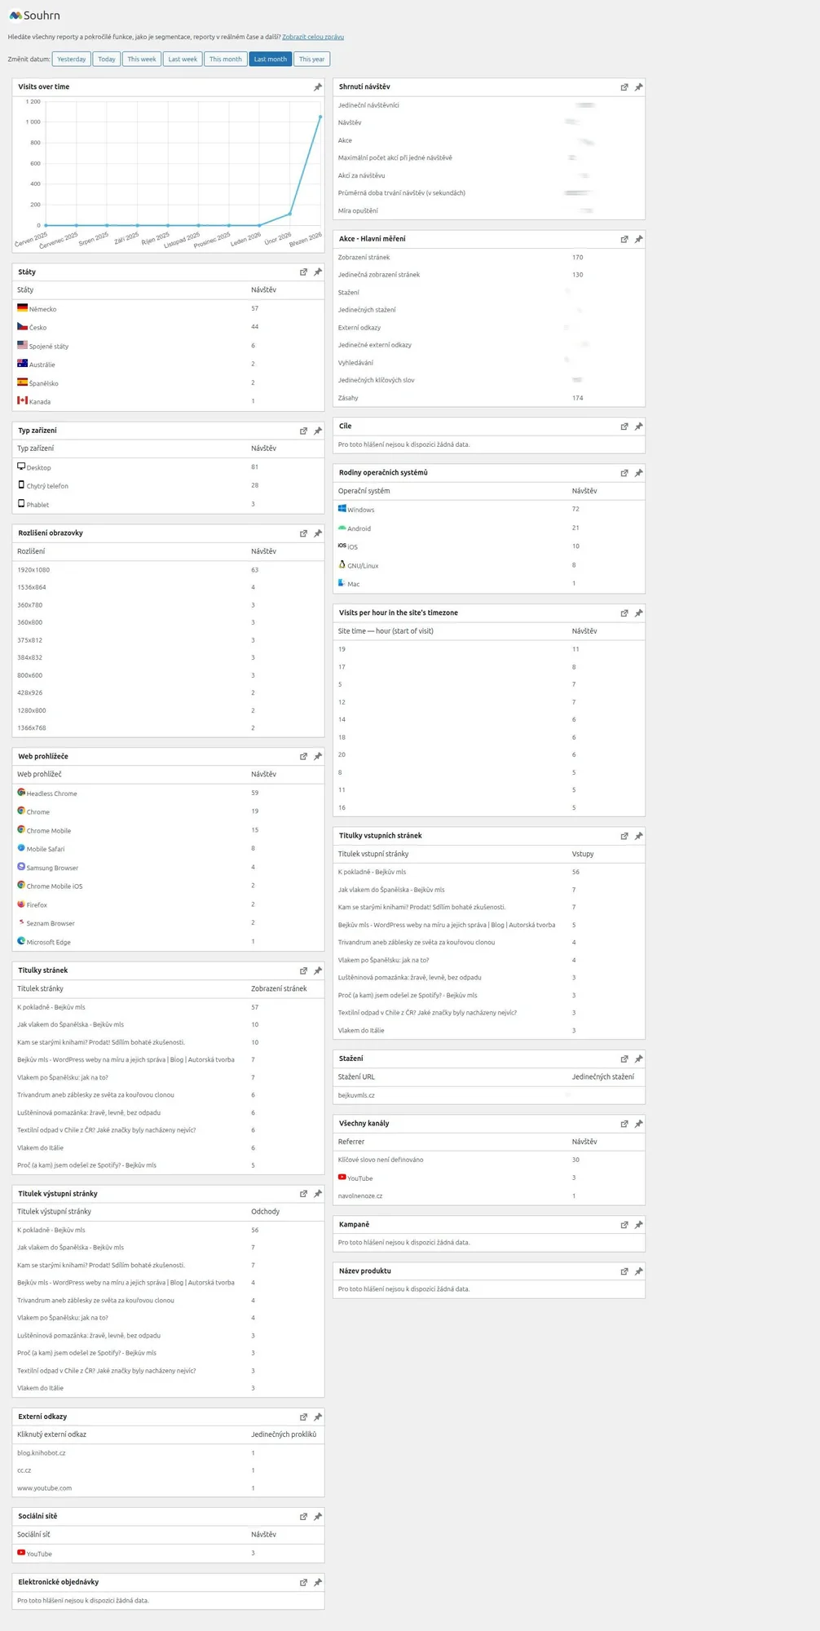This screenshot has height=1631, width=820.
Task: Open Státy report in new window
Action: coord(303,272)
